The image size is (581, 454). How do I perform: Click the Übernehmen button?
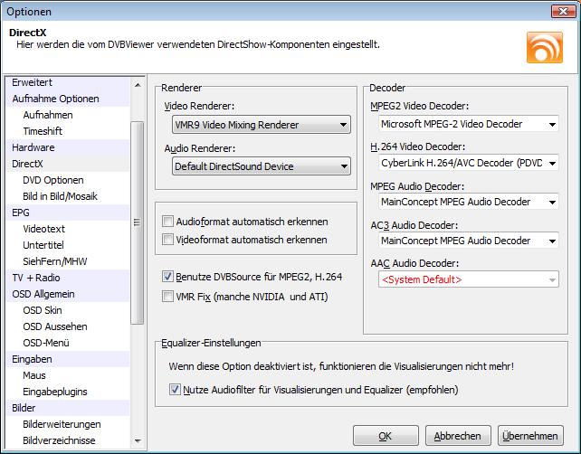tap(529, 436)
